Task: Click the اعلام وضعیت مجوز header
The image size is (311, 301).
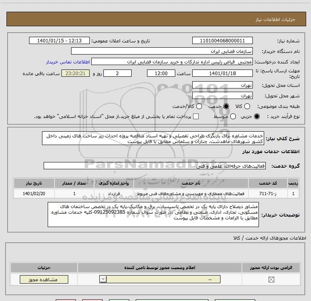Action: (160, 267)
